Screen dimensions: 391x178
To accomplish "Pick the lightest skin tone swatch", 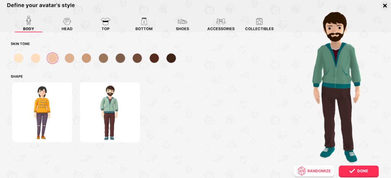I will pyautogui.click(x=19, y=58).
